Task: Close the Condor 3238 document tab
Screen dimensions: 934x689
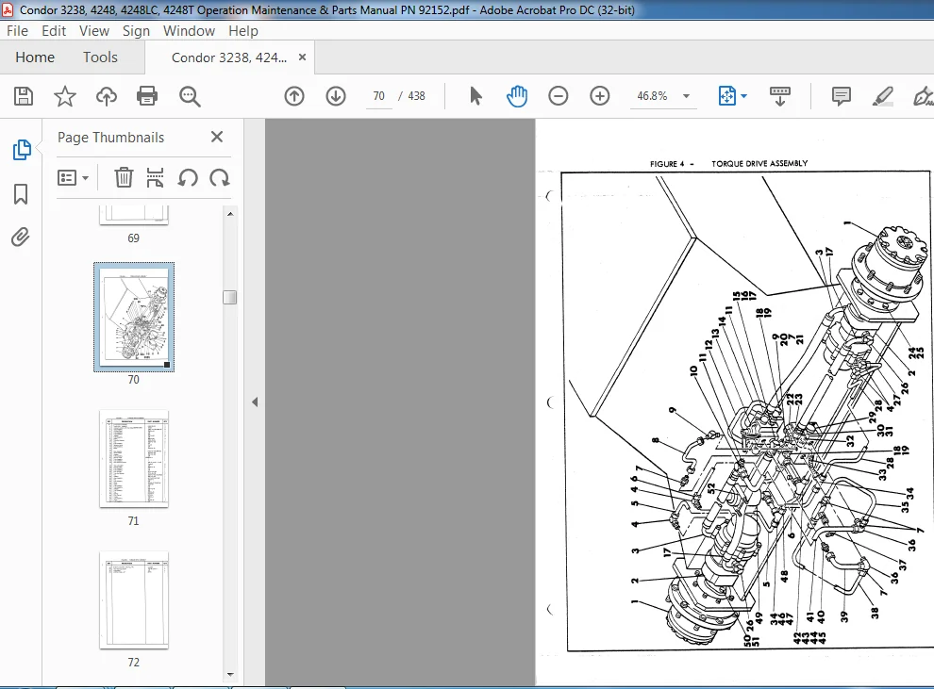Action: tap(302, 57)
